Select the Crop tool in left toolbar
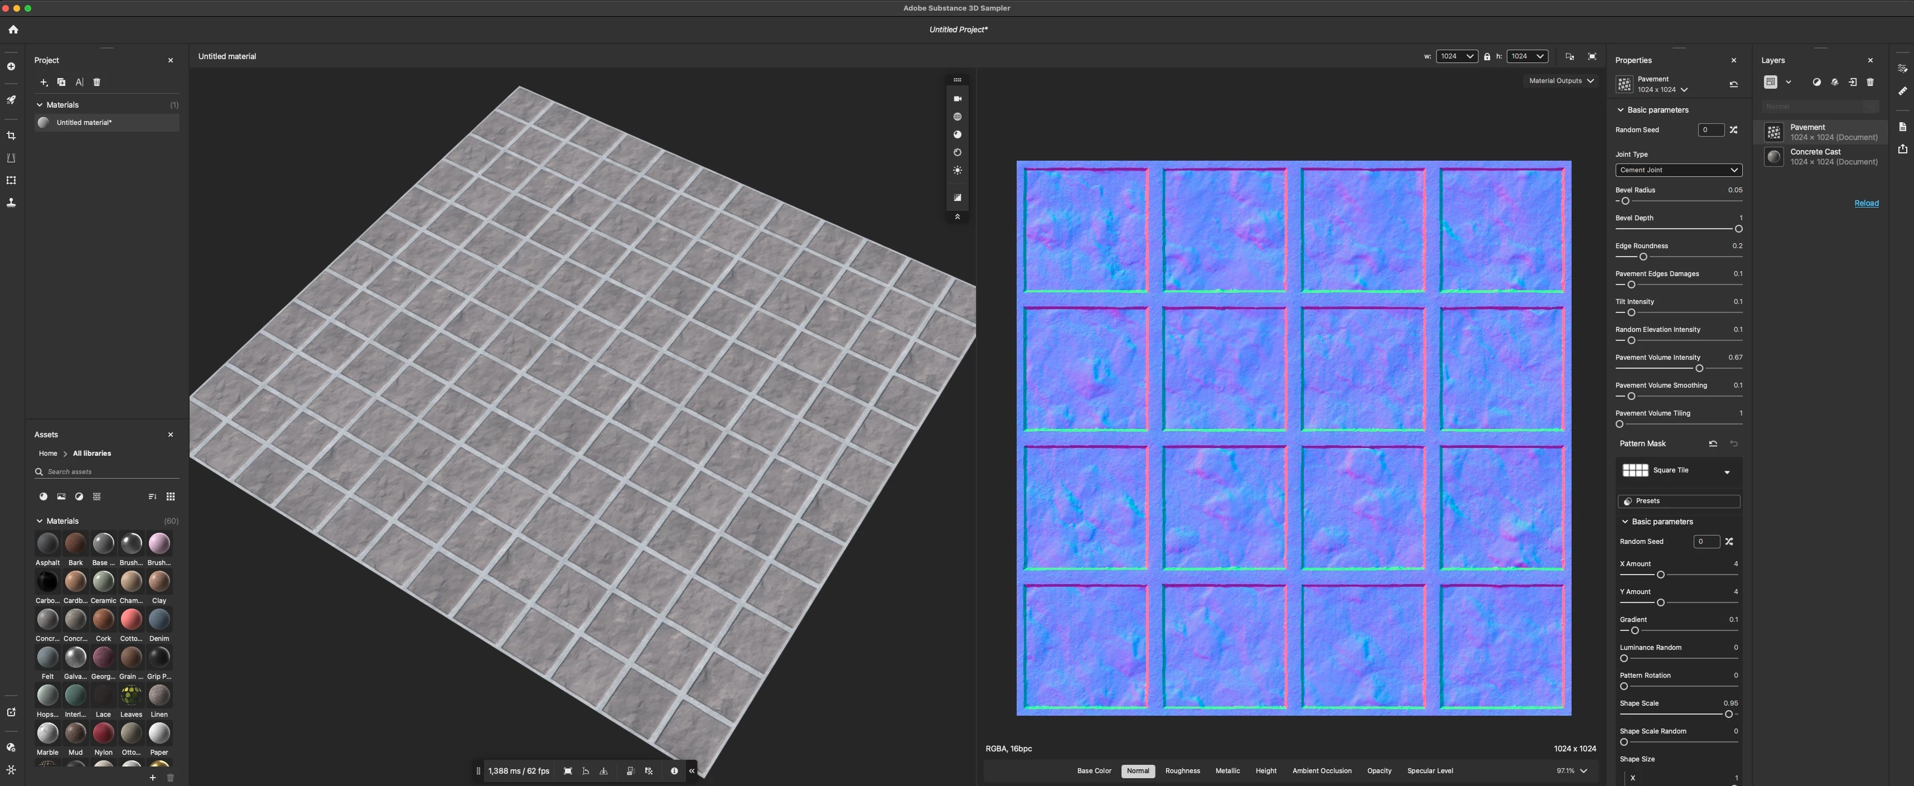This screenshot has width=1914, height=786. click(x=11, y=136)
